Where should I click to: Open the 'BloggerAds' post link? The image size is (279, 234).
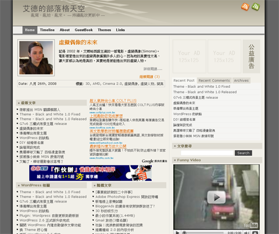(x=125, y=206)
